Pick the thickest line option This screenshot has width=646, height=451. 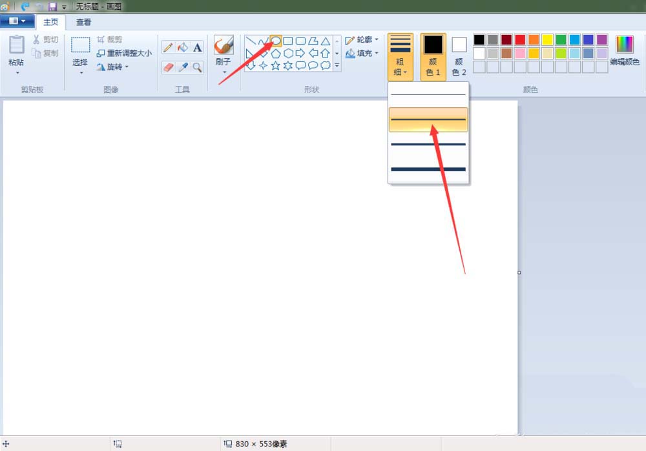point(428,169)
